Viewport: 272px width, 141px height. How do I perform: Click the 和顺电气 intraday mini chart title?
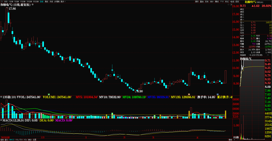coord(246,59)
